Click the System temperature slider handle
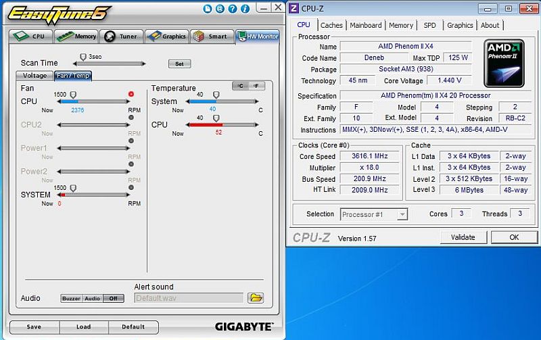Viewport: 541px width, 340px height. click(x=216, y=95)
